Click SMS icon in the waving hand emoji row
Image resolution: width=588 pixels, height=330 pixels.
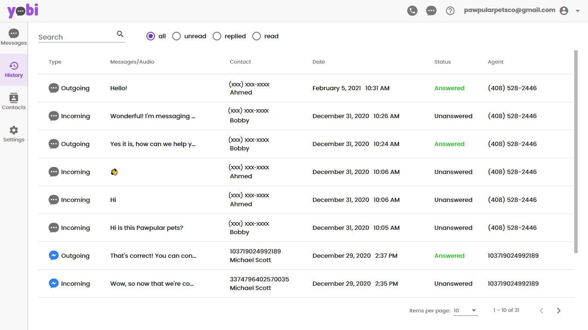[x=54, y=172]
